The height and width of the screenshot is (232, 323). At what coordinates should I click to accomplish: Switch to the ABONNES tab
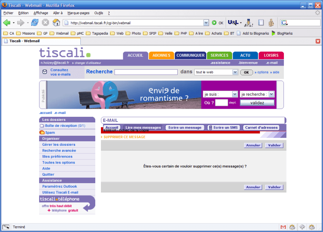coord(161,56)
